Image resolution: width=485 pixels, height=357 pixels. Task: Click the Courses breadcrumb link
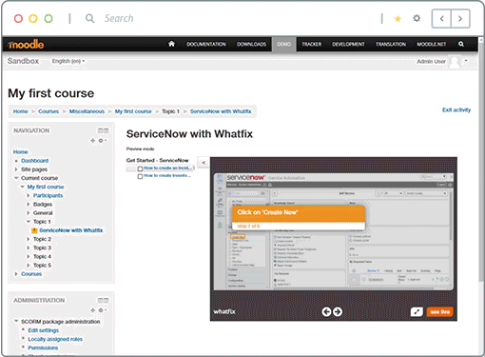click(48, 111)
